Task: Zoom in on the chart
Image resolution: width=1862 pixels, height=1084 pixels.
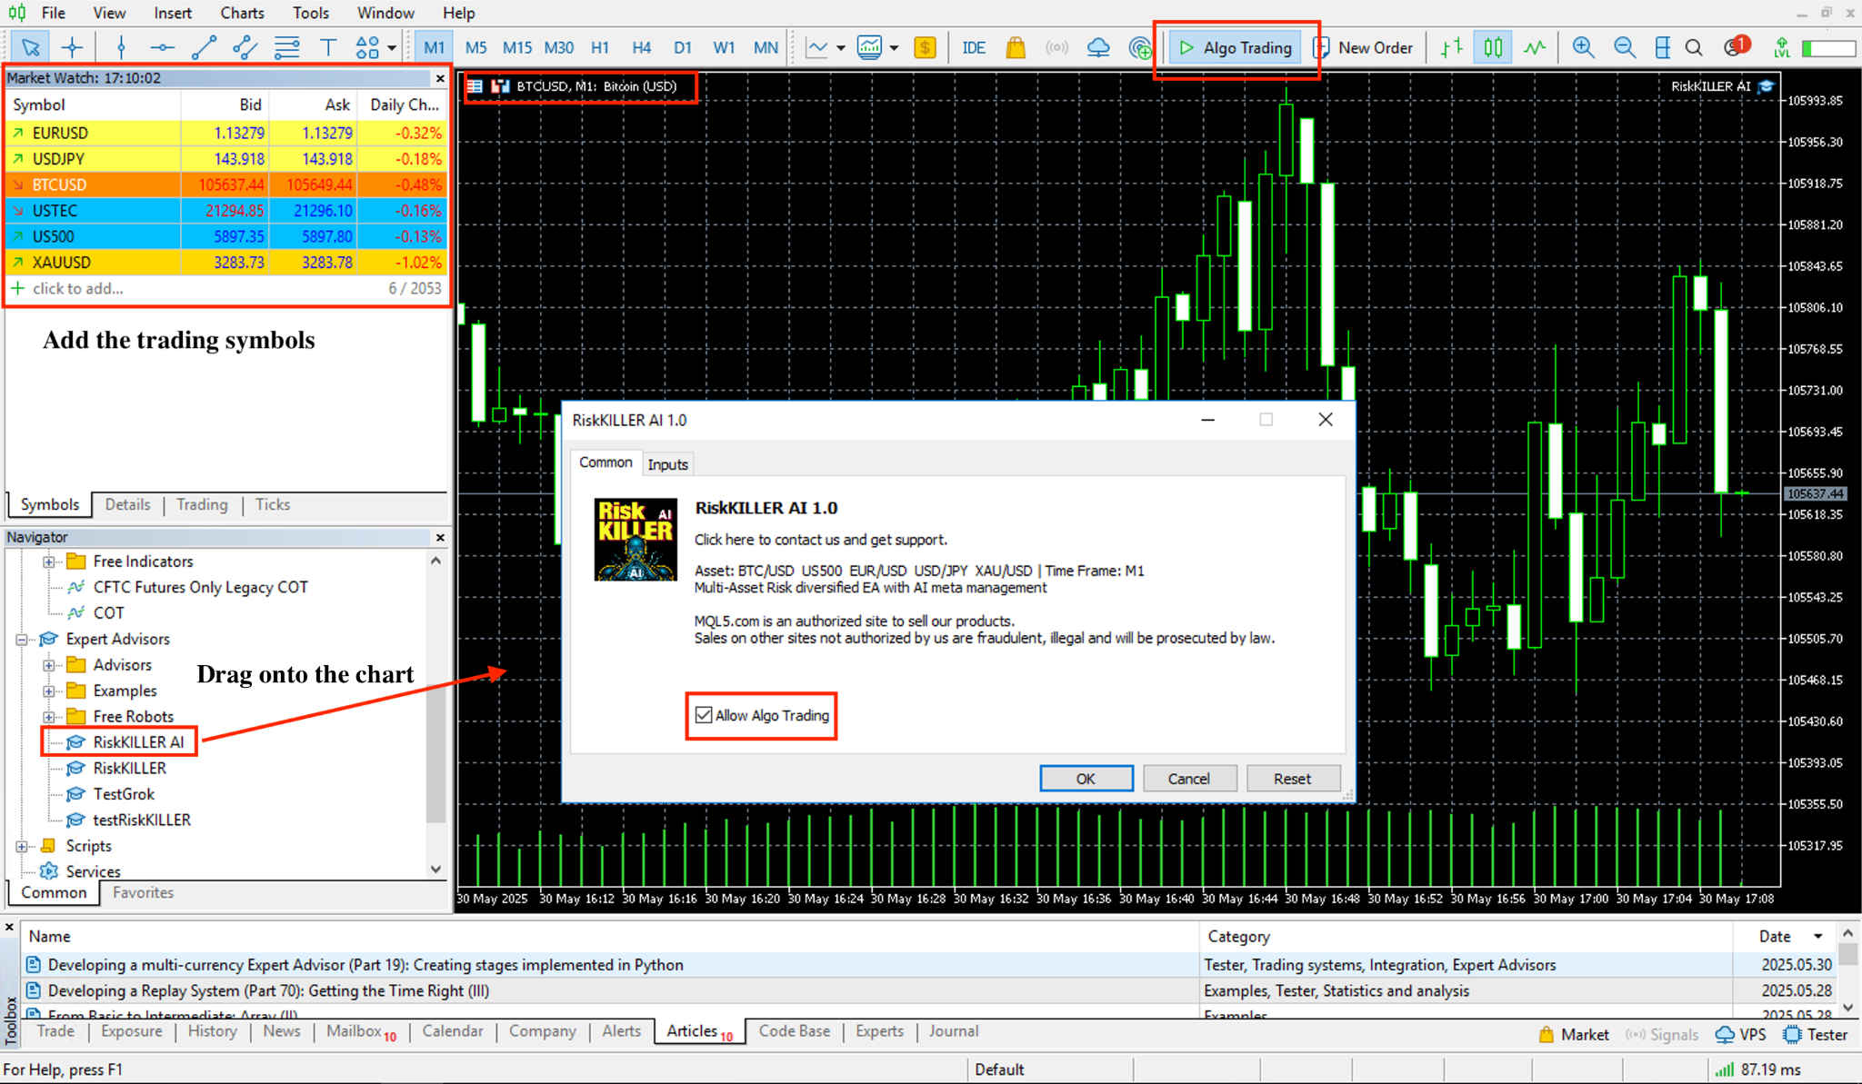Action: click(x=1584, y=47)
